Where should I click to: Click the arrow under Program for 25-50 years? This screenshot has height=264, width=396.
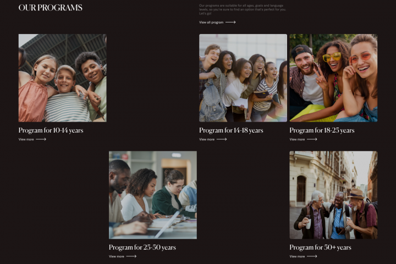(131, 256)
